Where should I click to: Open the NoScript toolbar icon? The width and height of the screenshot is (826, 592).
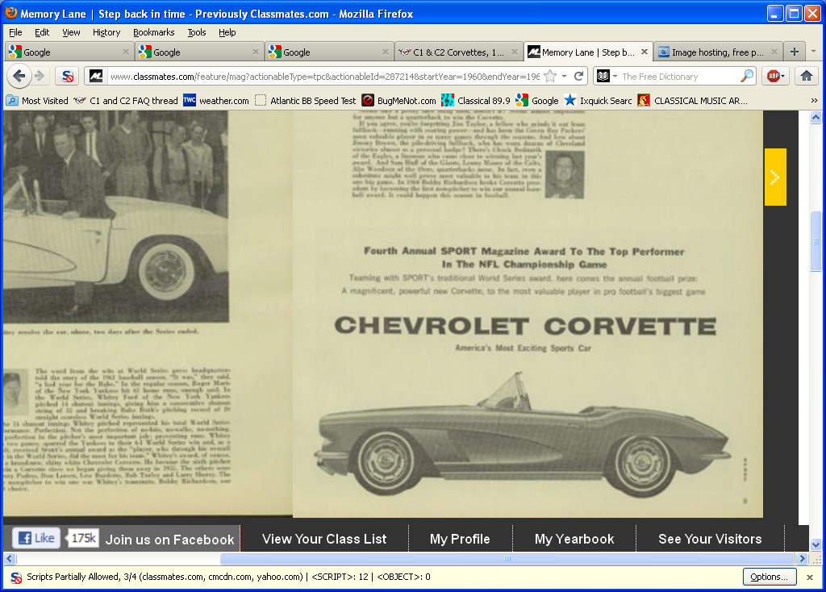(x=68, y=77)
